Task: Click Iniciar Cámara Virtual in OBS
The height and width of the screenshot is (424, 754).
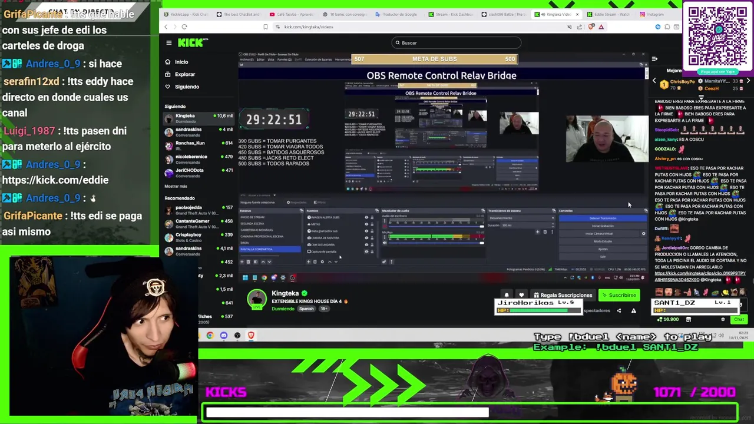Action: 598,234
